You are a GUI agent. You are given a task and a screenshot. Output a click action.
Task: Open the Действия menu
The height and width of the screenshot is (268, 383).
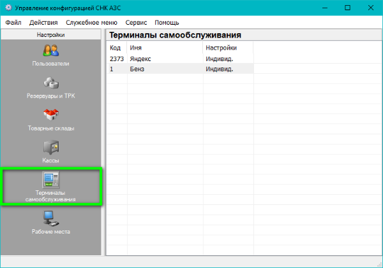[x=42, y=22]
